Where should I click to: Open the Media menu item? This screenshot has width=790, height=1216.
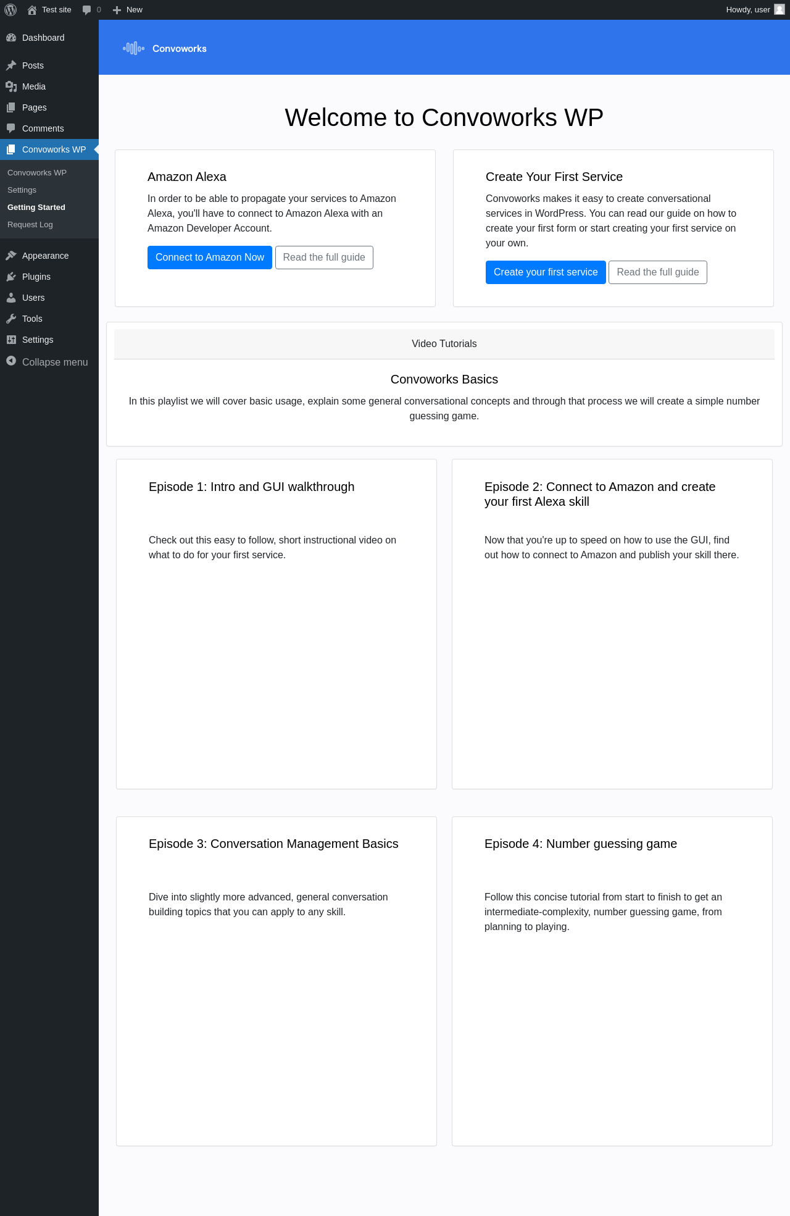point(49,86)
